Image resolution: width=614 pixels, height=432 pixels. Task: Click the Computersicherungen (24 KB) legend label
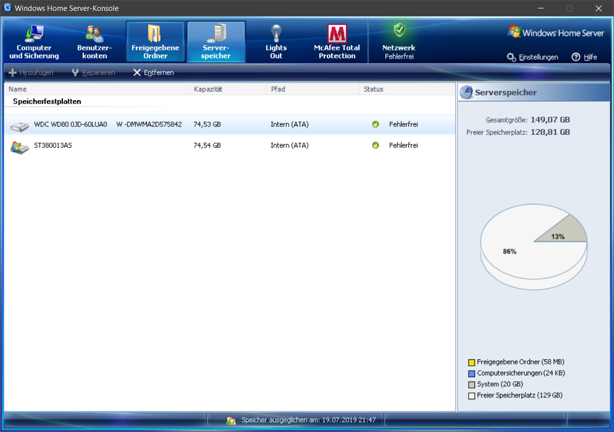click(521, 373)
